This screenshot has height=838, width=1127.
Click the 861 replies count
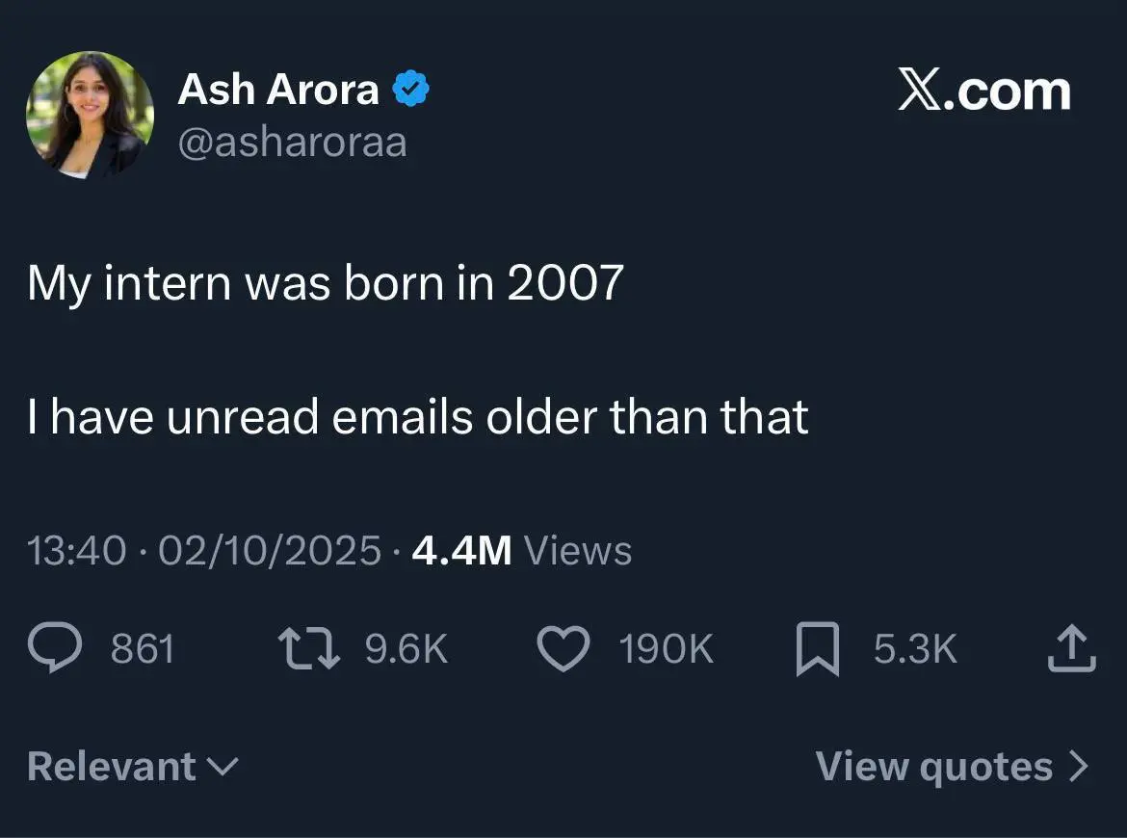(143, 648)
